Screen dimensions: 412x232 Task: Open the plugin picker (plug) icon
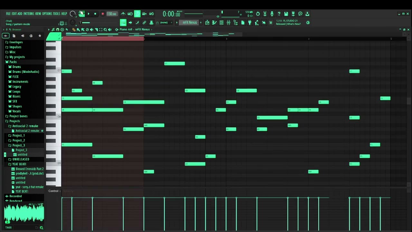coord(250,23)
